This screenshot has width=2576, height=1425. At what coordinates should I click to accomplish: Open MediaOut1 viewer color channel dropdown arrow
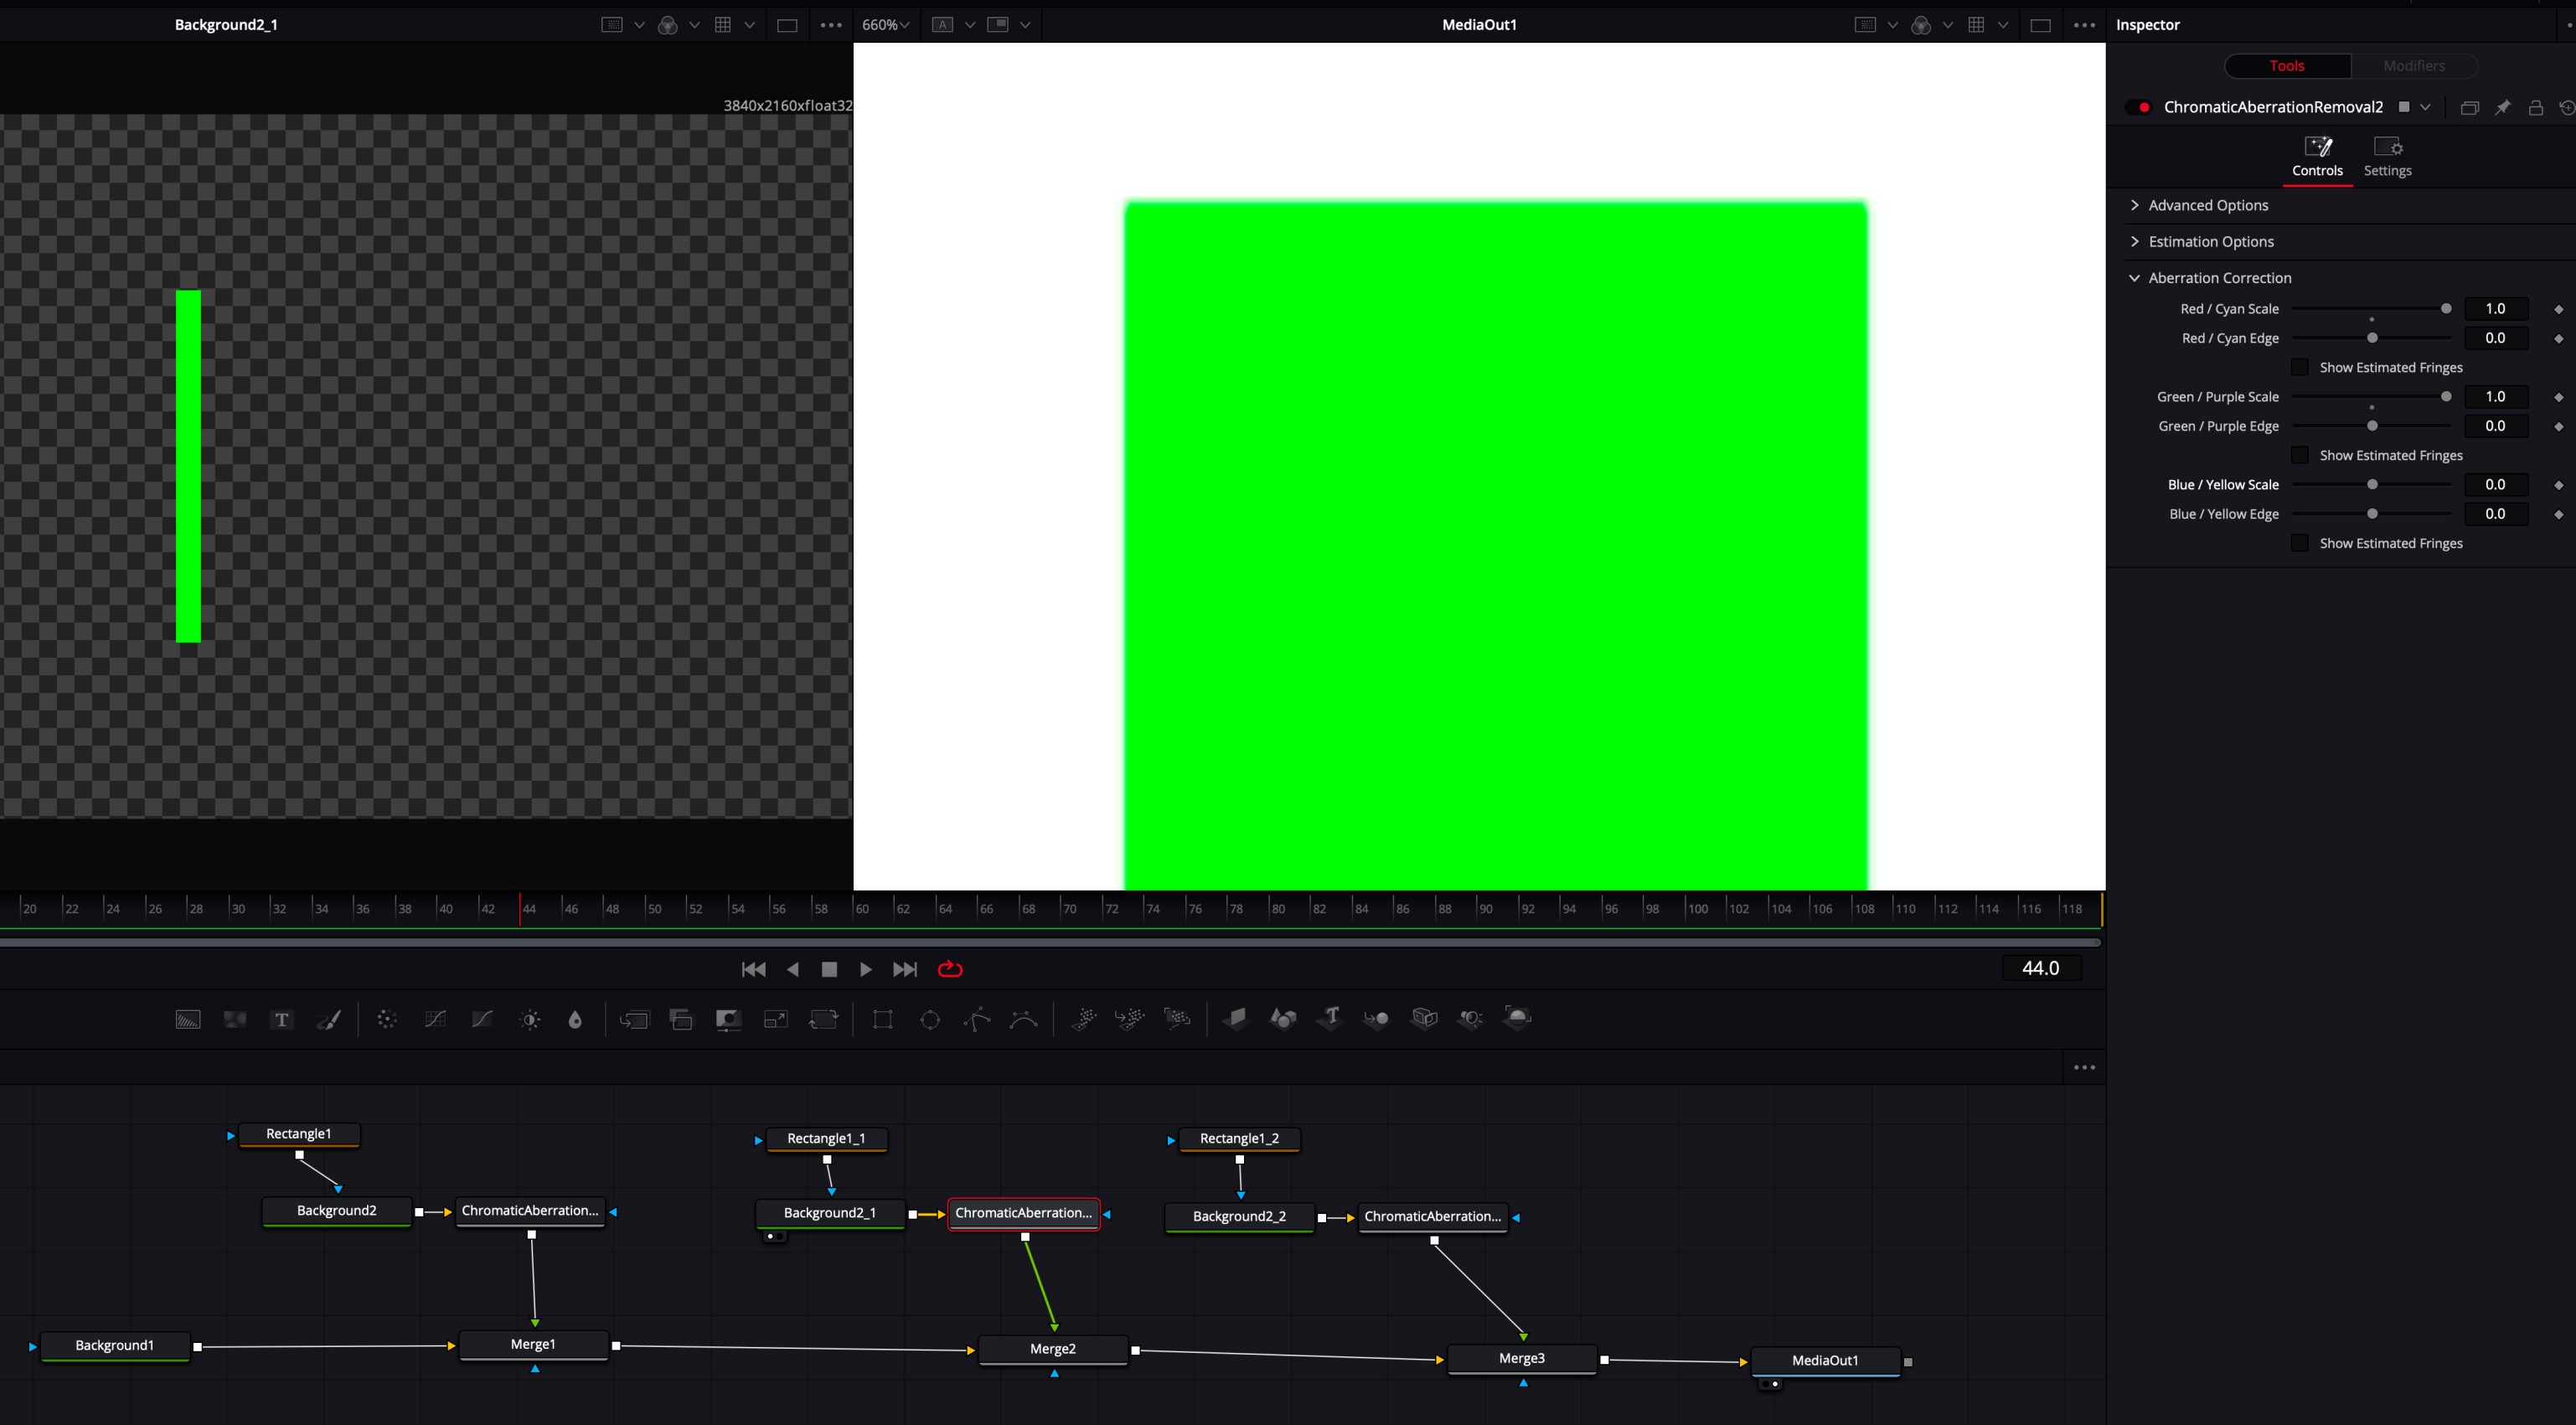tap(1947, 25)
